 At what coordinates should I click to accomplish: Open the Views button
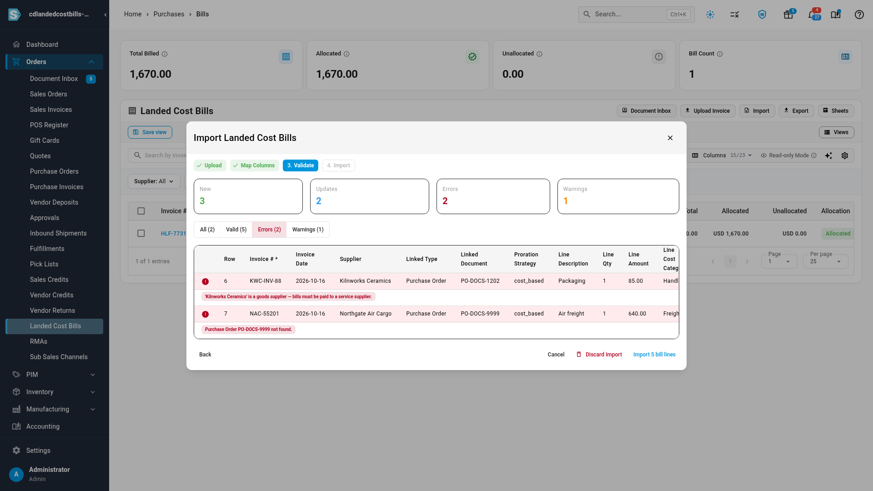click(x=836, y=132)
